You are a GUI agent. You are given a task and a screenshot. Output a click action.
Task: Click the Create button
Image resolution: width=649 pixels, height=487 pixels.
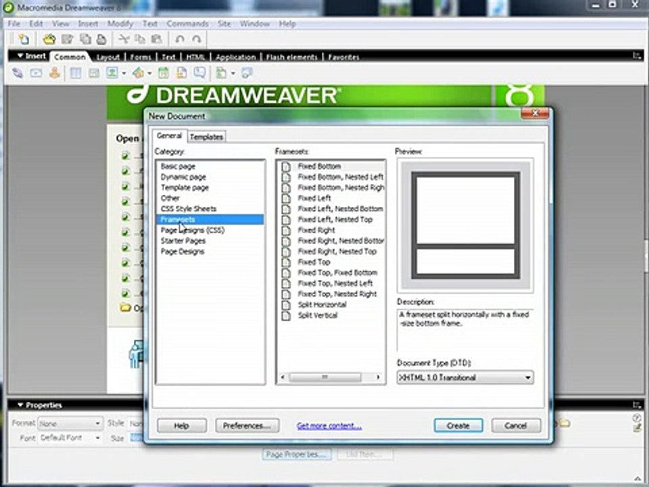458,425
